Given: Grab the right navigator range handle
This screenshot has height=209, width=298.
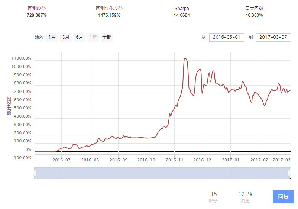Looking at the screenshot, I should pos(289,173).
